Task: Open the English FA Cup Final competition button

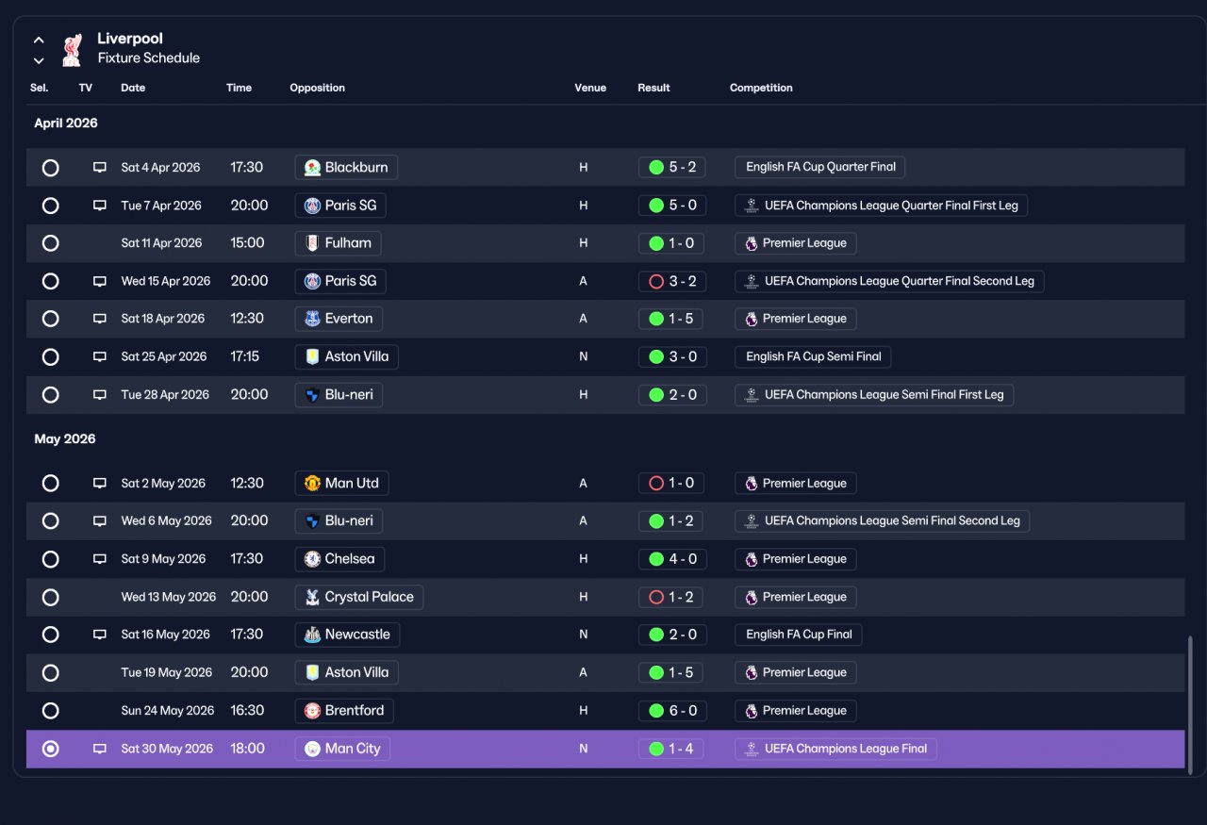Action: 798,635
